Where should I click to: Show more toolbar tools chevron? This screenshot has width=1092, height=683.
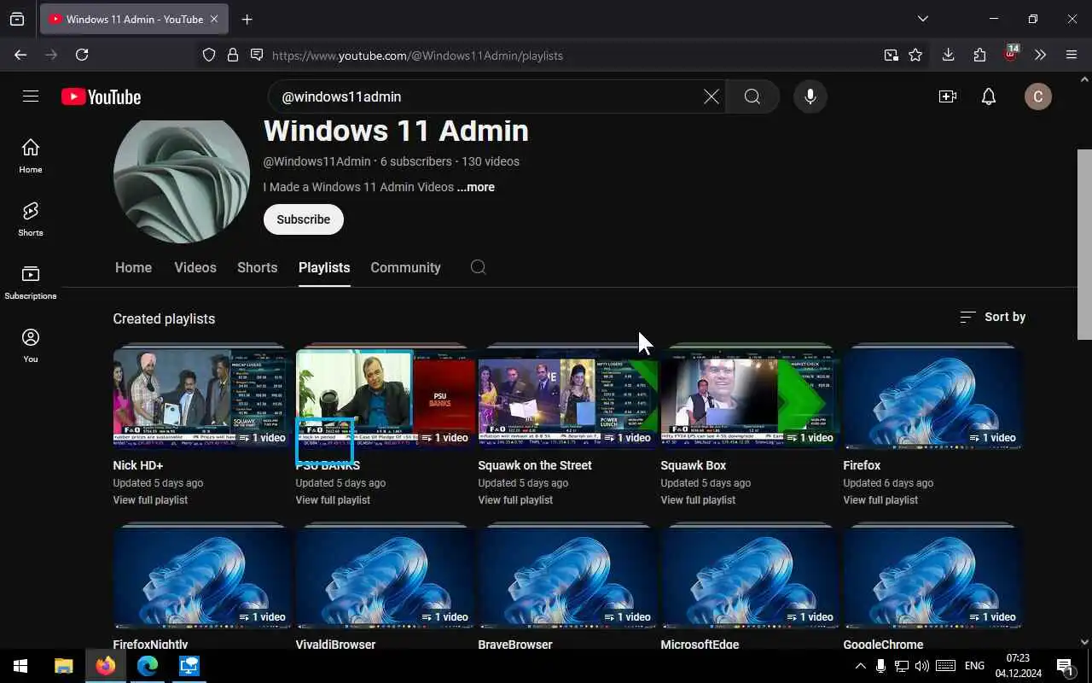click(x=1040, y=55)
